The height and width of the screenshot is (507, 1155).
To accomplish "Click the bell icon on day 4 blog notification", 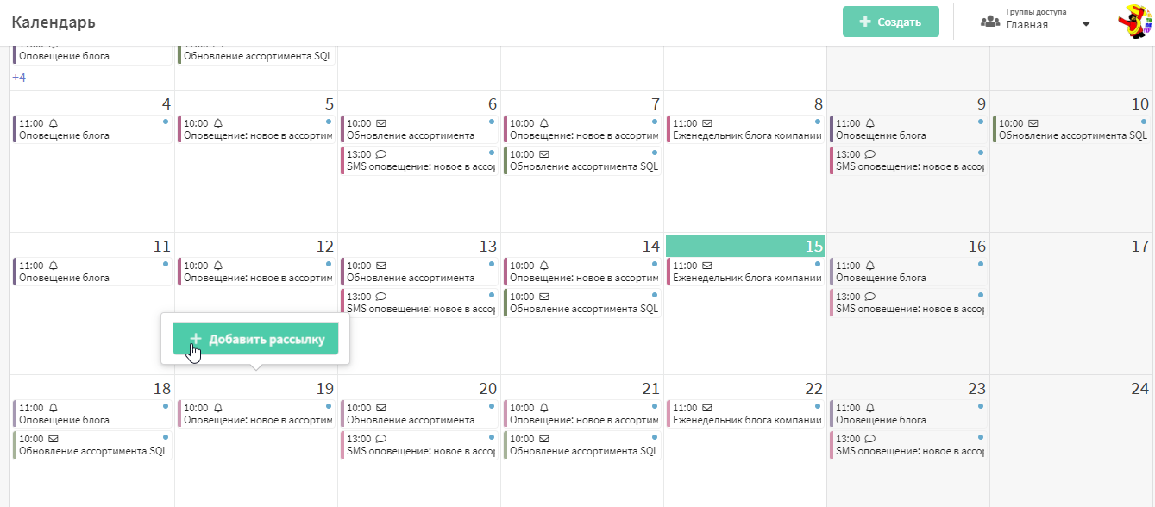I will (x=53, y=123).
